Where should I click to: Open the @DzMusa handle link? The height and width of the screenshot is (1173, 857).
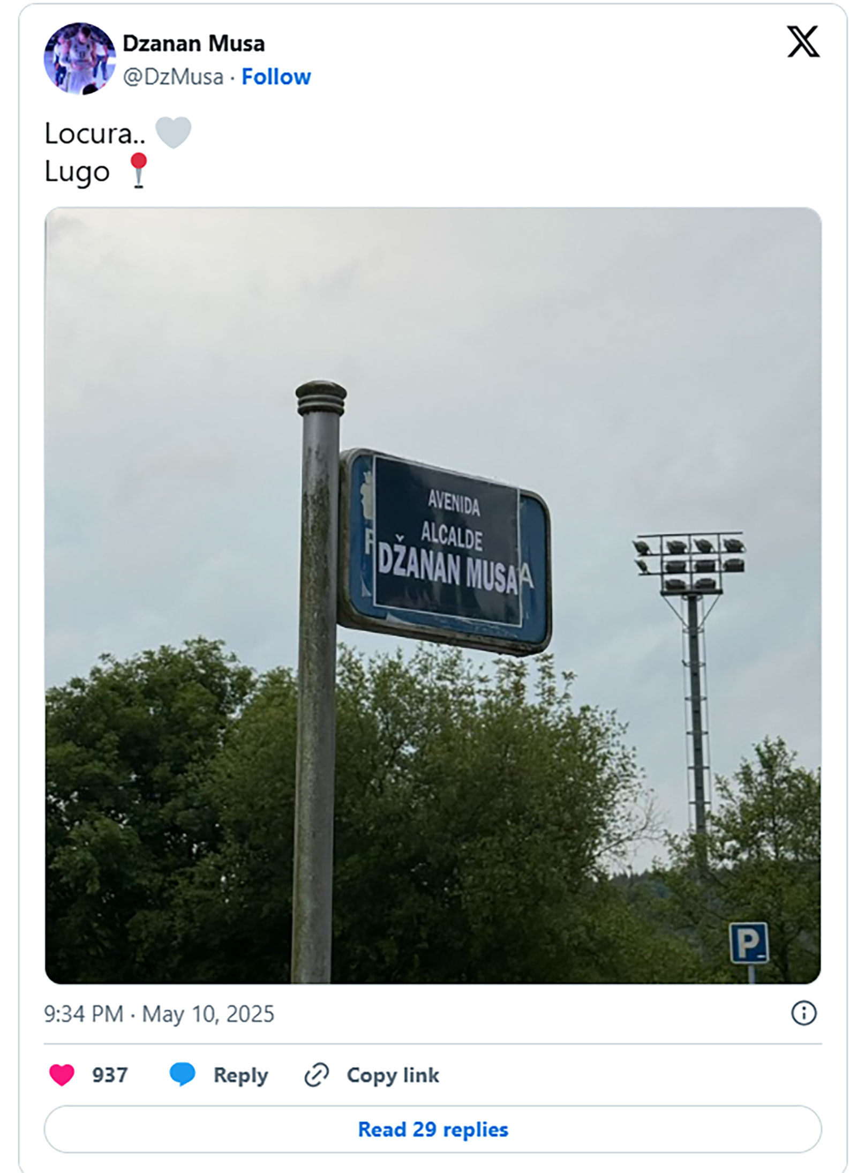pos(173,77)
